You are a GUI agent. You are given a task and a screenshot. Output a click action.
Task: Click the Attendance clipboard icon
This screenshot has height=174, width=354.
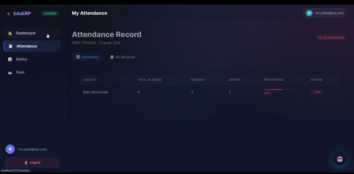pyautogui.click(x=10, y=46)
